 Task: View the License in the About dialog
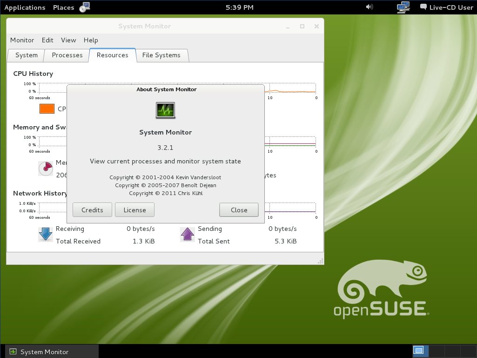point(135,210)
